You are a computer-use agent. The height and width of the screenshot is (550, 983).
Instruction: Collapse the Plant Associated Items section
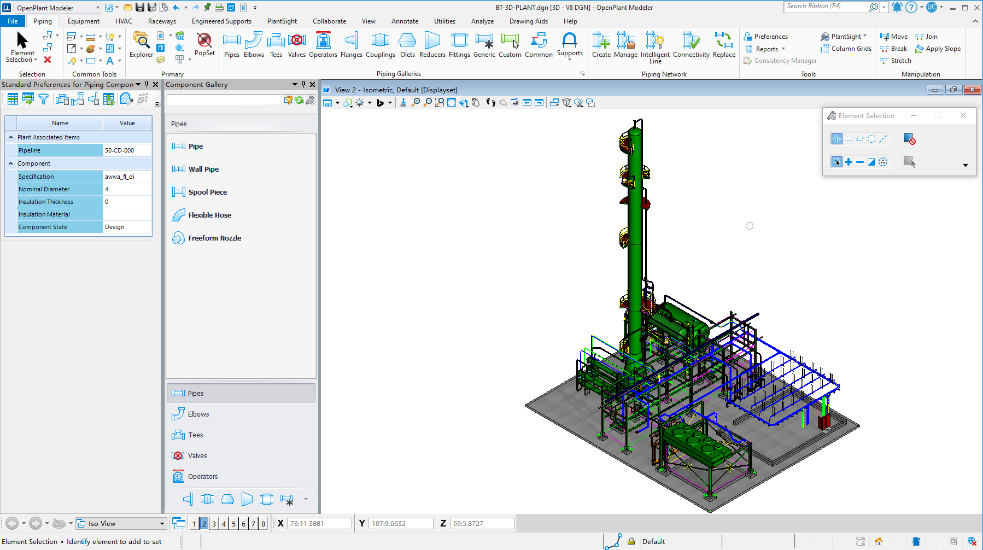tap(10, 137)
